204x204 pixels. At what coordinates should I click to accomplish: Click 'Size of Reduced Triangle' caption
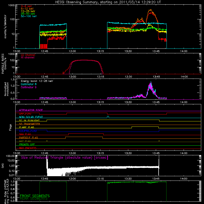pyautogui.click(x=65, y=158)
